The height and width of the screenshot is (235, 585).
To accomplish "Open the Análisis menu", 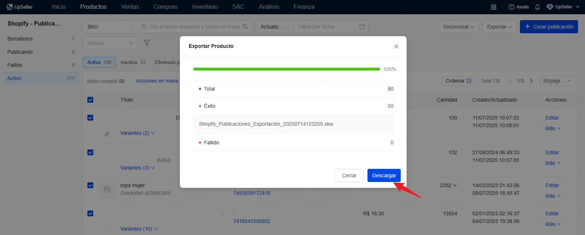I will 269,7.
